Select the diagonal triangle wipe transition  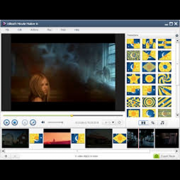[165, 55]
